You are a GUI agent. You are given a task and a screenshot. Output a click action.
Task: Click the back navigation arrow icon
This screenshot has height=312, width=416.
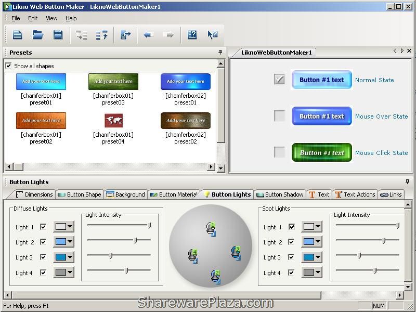(148, 34)
